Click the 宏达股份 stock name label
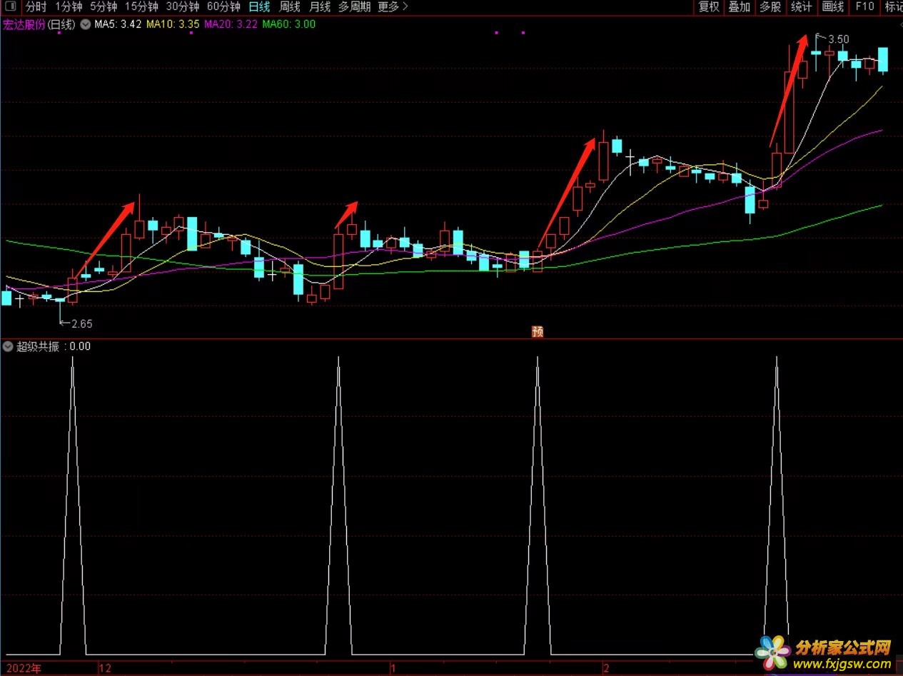Image resolution: width=903 pixels, height=676 pixels. 24,24
